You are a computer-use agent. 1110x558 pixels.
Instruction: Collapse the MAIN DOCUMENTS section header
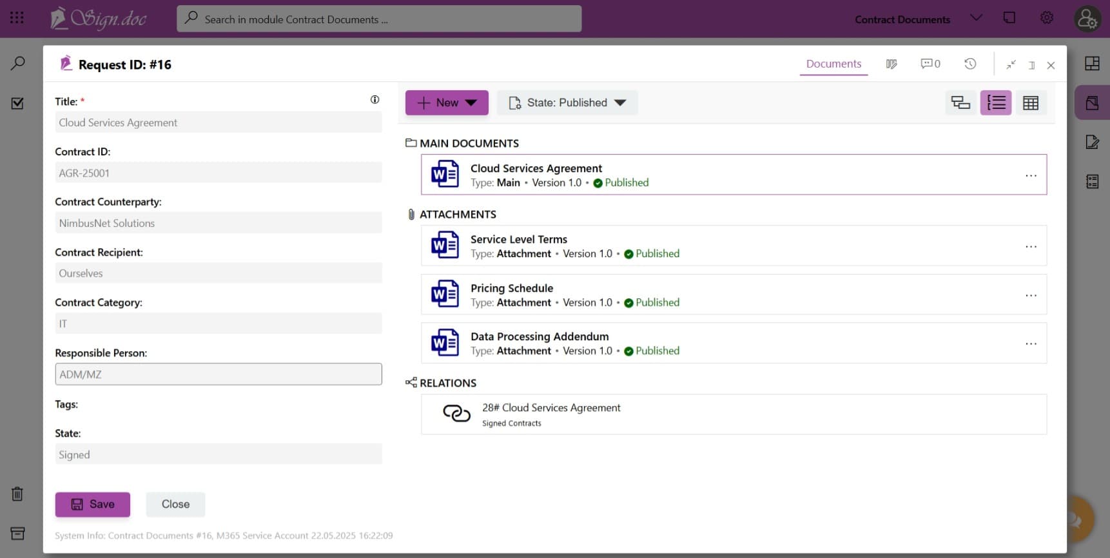(462, 143)
